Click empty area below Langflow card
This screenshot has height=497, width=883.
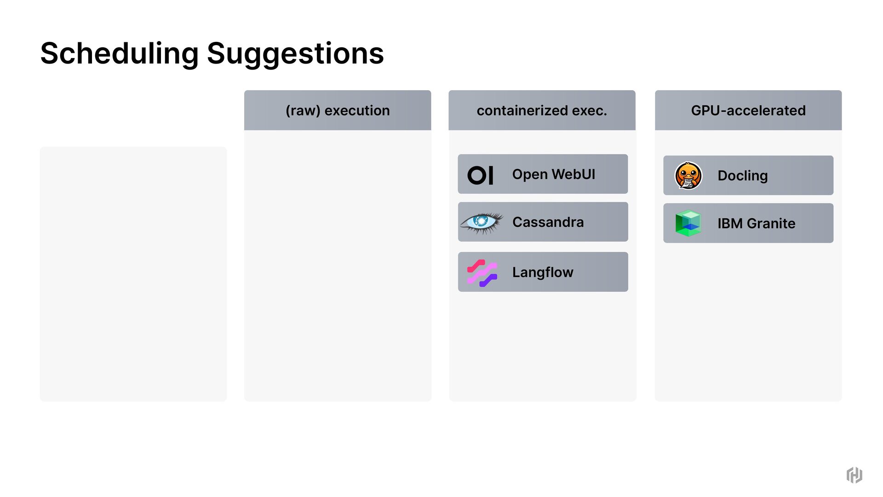click(543, 346)
